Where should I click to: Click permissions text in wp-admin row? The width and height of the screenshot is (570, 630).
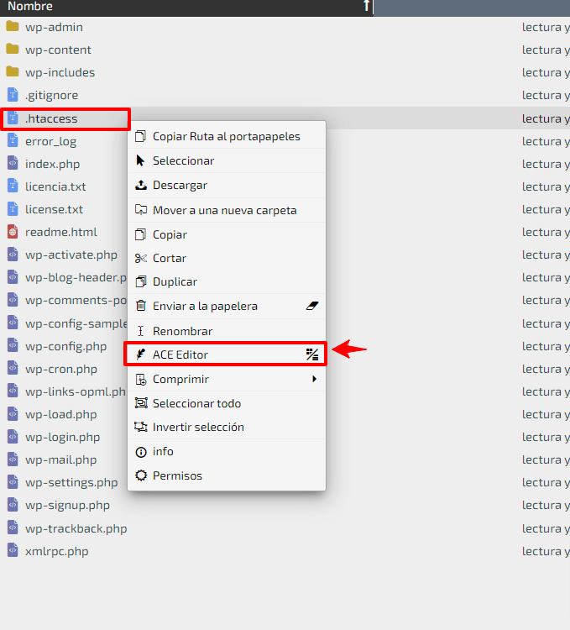546,27
